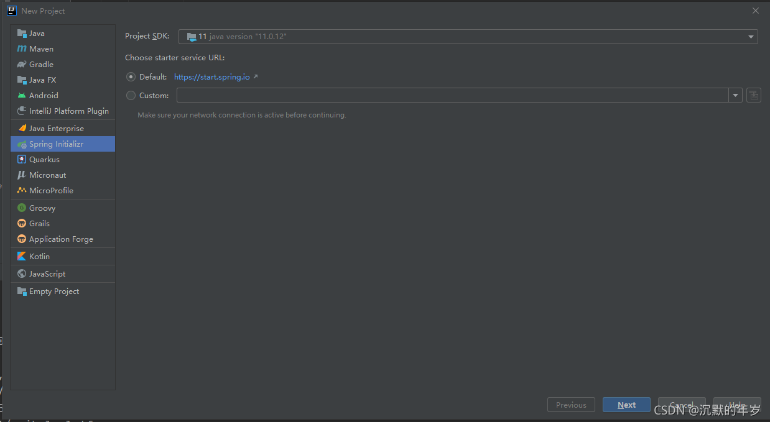Click the Micronaut mu icon
The image size is (770, 422).
(22, 175)
